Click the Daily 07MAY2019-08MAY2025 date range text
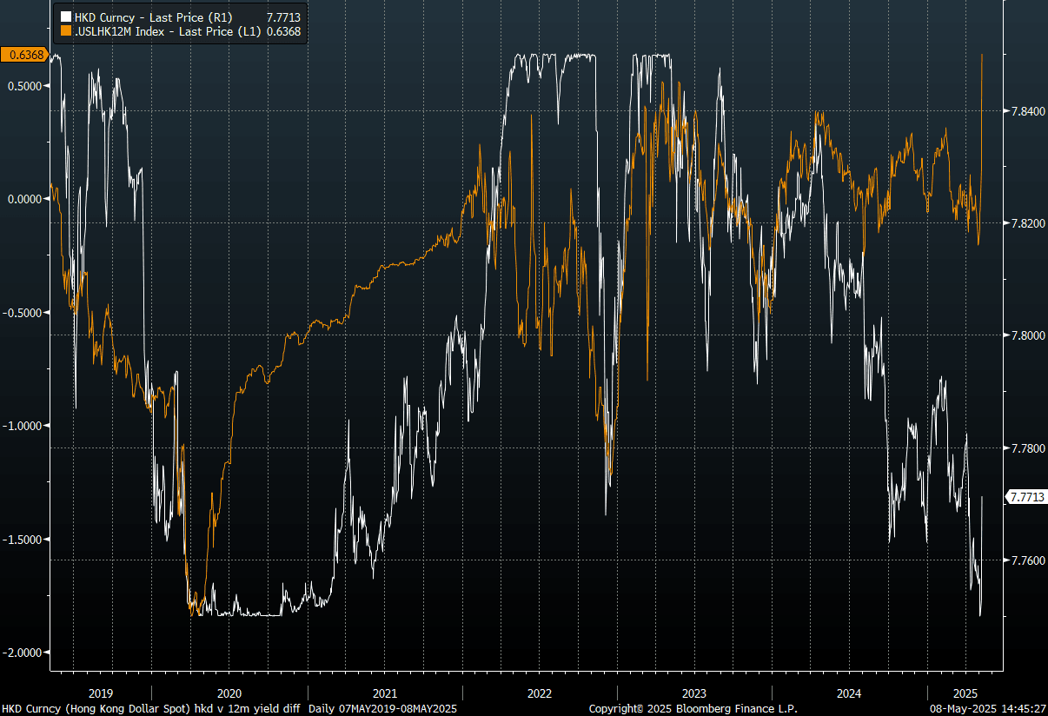 click(384, 709)
